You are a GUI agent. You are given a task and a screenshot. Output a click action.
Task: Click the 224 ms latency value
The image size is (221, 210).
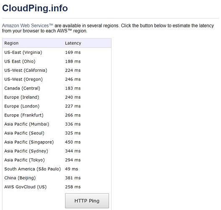click(x=73, y=70)
